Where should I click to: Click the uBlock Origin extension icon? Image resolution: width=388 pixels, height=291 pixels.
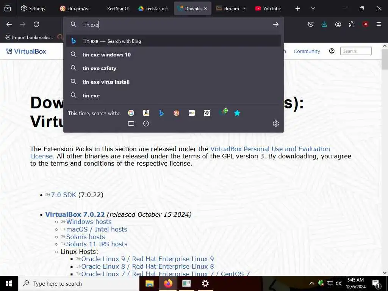pos(365,24)
